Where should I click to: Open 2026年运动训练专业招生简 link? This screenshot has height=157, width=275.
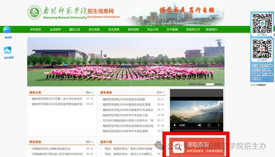(x=128, y=126)
